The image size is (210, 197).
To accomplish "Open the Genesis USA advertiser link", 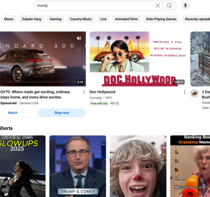I will click(29, 103).
